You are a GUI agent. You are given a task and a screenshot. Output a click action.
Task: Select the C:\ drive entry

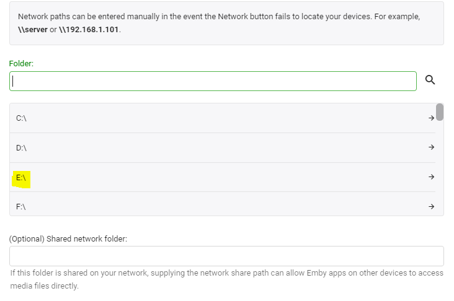tap(21, 118)
